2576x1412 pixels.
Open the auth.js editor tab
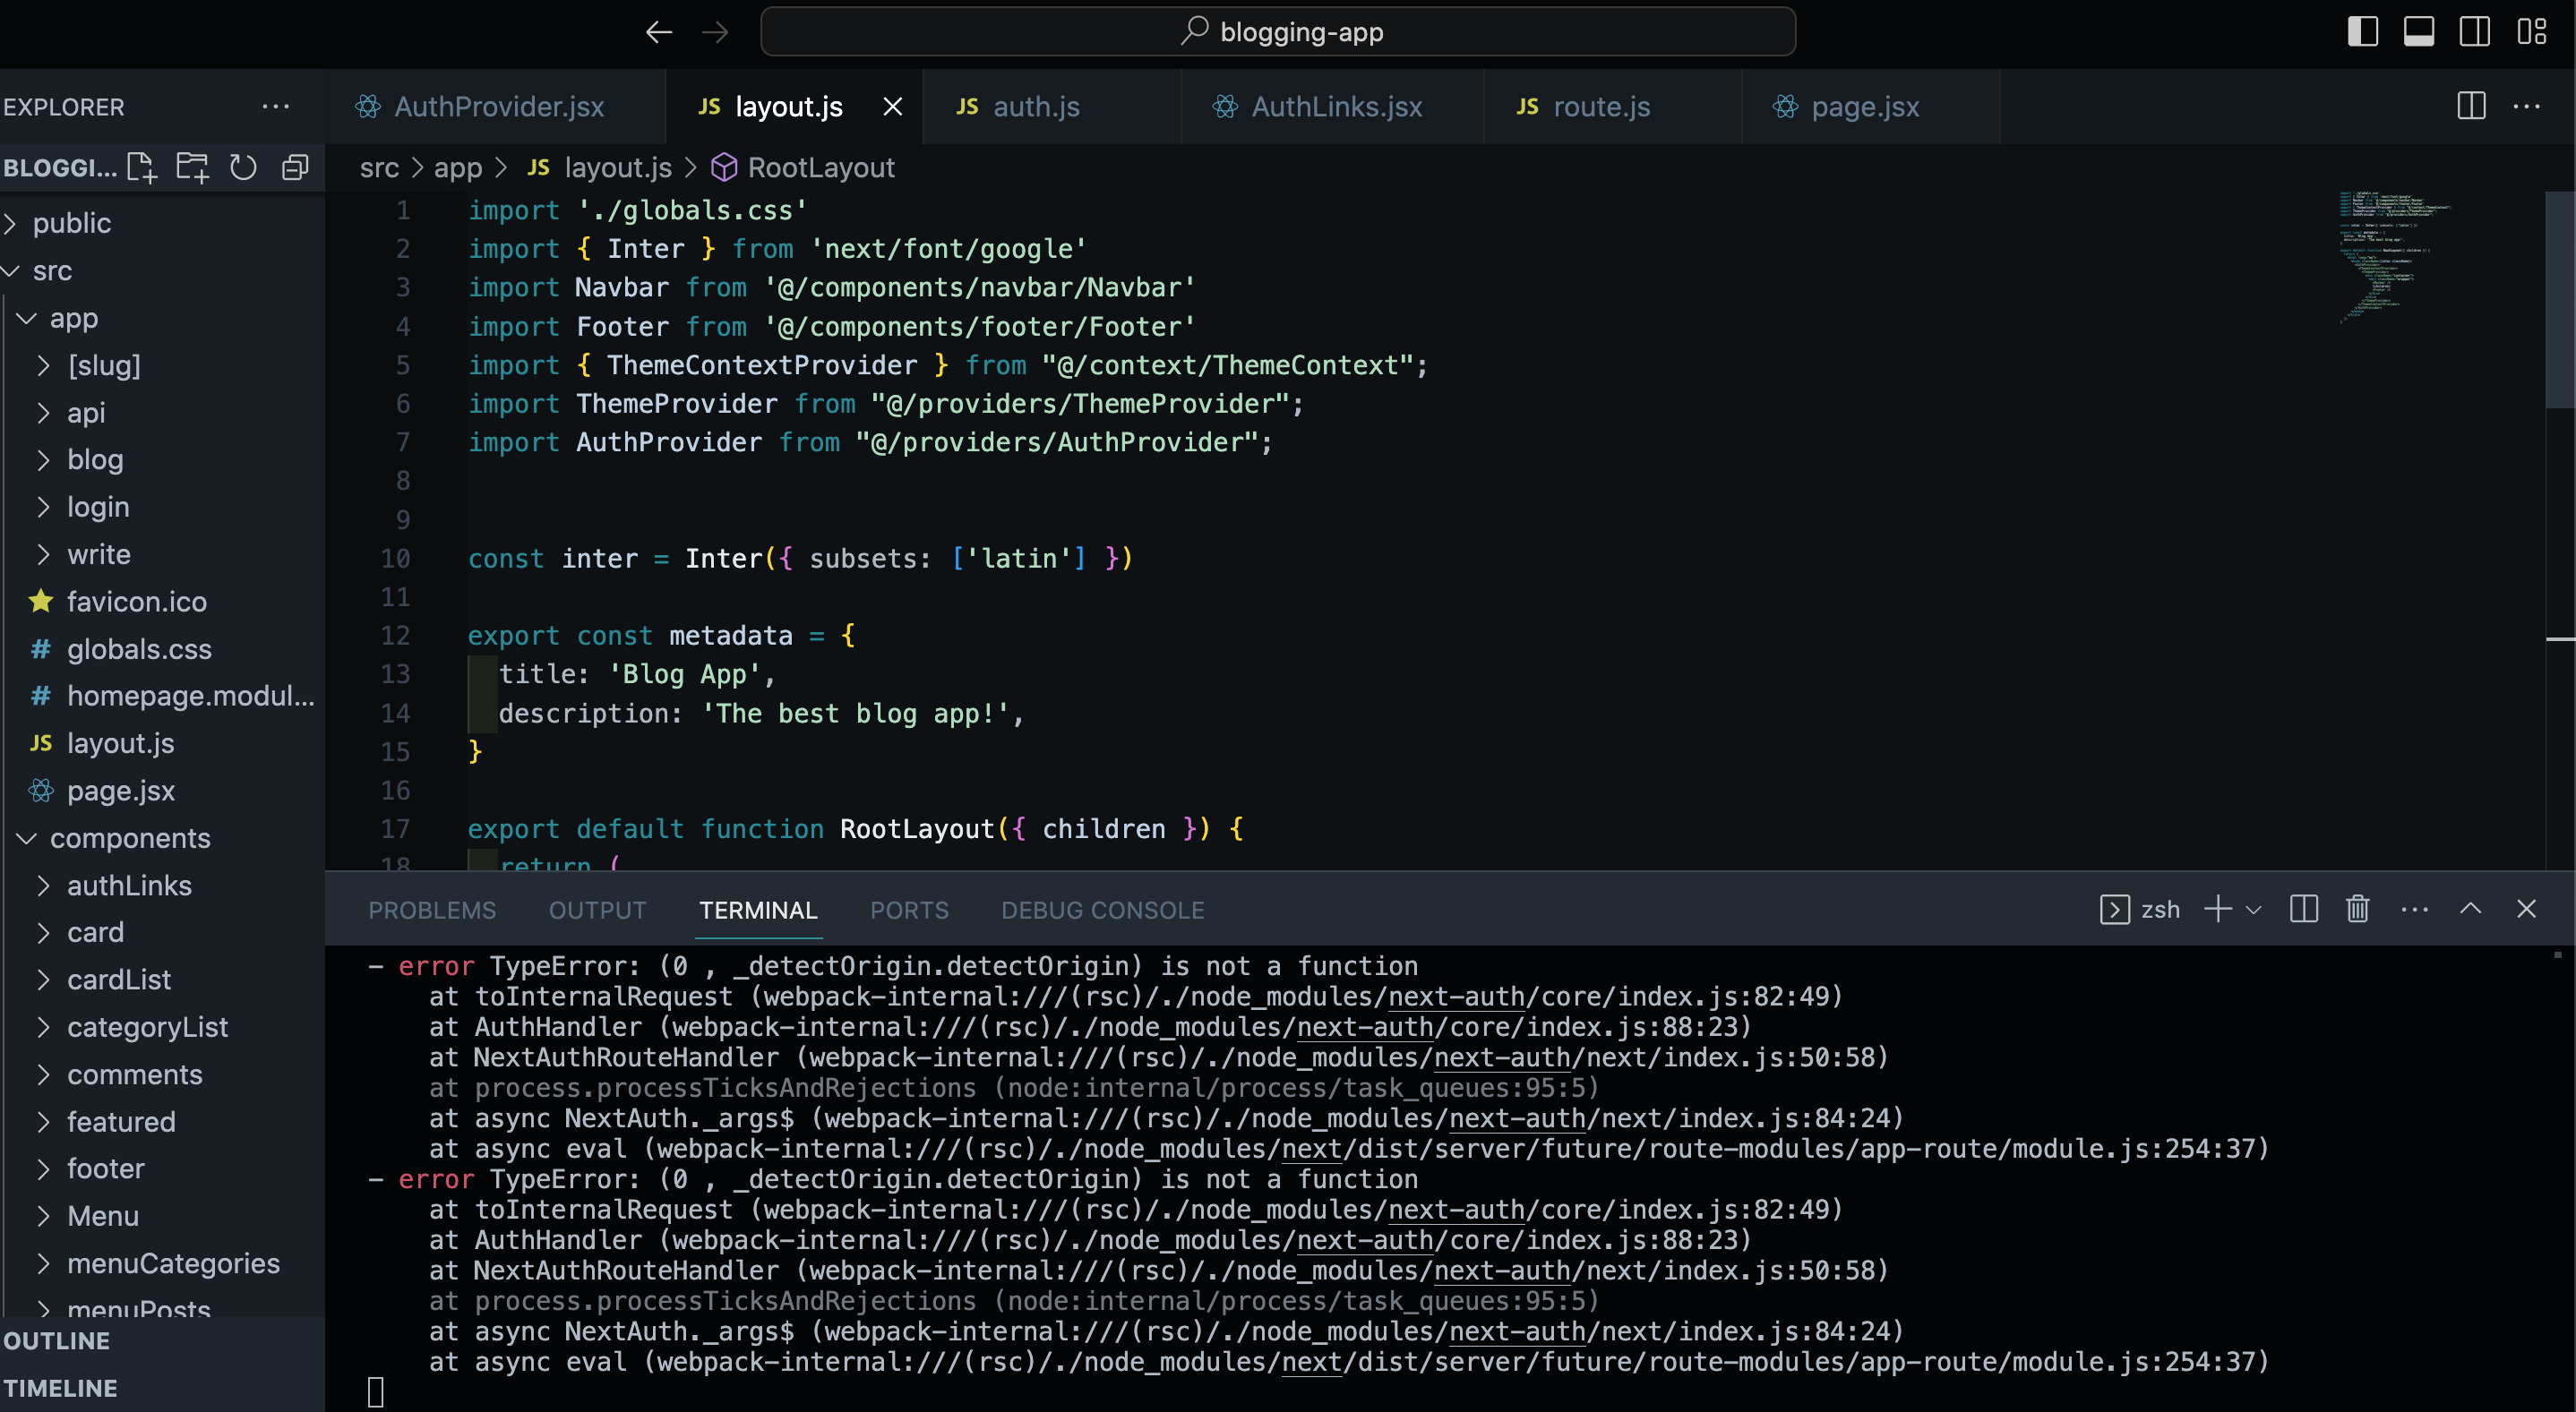point(1035,107)
